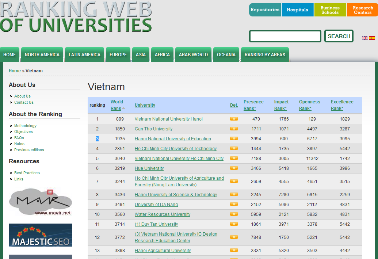Viewport: 378px width, 259px height.
Task: Open Water Resources University link
Action: [x=163, y=214]
